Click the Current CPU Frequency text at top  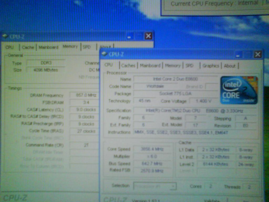(x=214, y=3)
